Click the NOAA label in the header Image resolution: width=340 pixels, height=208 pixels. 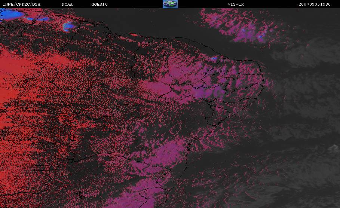(x=67, y=4)
